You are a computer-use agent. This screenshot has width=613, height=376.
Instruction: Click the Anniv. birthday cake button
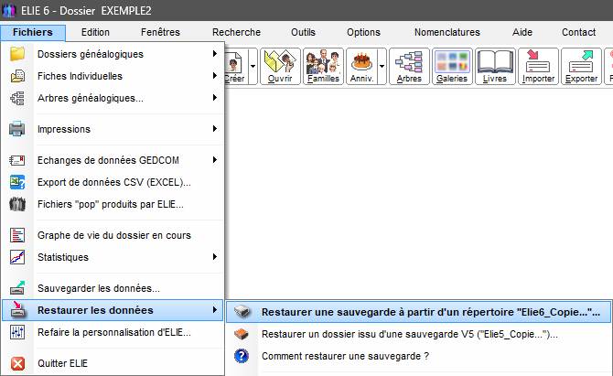pos(361,67)
